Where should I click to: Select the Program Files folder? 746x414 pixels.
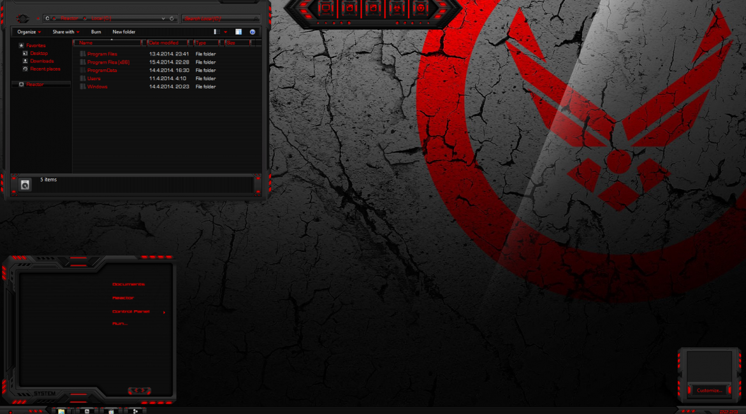tap(102, 54)
